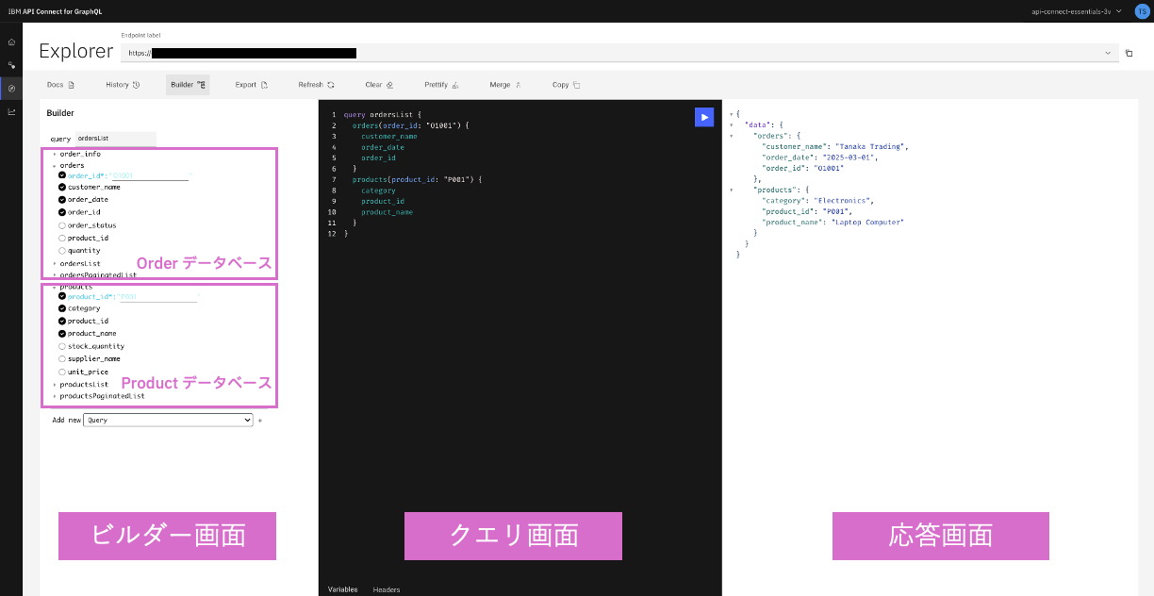This screenshot has height=596, width=1154.
Task: Open the Analytics chart icon in sidebar
Action: tap(11, 111)
